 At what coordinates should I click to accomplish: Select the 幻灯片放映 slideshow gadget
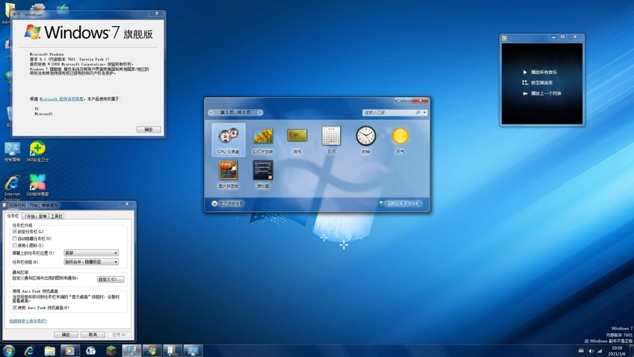[263, 138]
